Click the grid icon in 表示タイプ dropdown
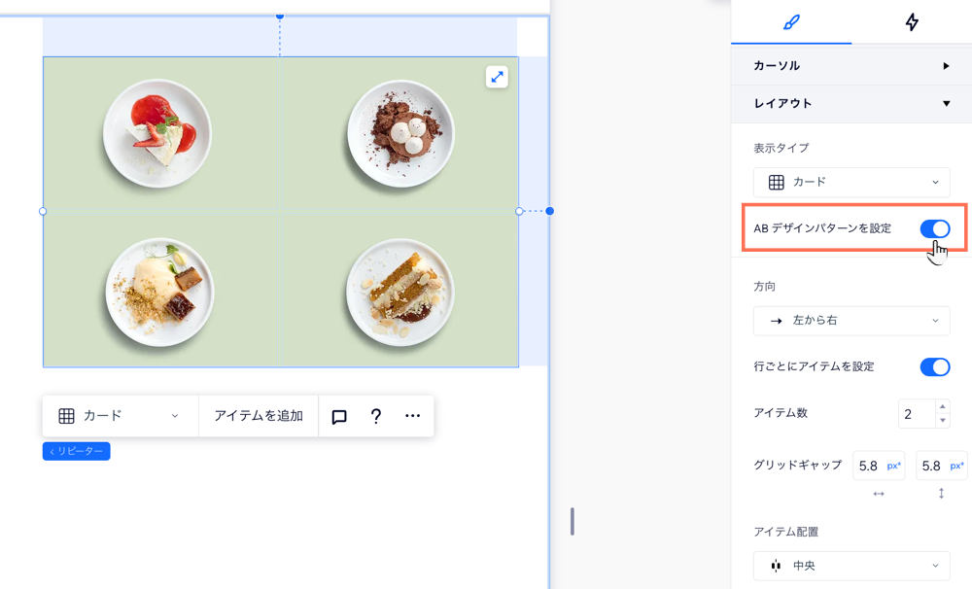Image resolution: width=972 pixels, height=589 pixels. click(776, 183)
